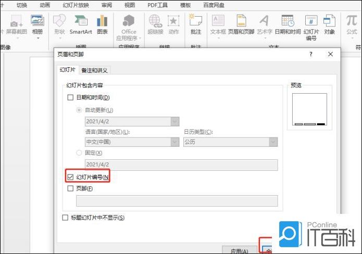The height and width of the screenshot is (254, 362).
Task: Click the dialog help question mark
Action: [x=311, y=54]
